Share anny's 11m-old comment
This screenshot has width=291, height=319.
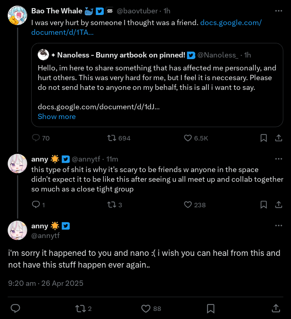click(278, 205)
